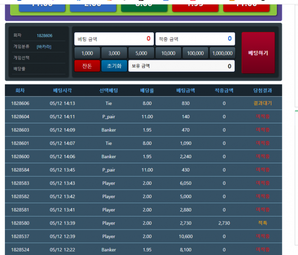298x255 pixels.
Task: Click 미적중 result for round 1828583
Action: [x=263, y=183]
